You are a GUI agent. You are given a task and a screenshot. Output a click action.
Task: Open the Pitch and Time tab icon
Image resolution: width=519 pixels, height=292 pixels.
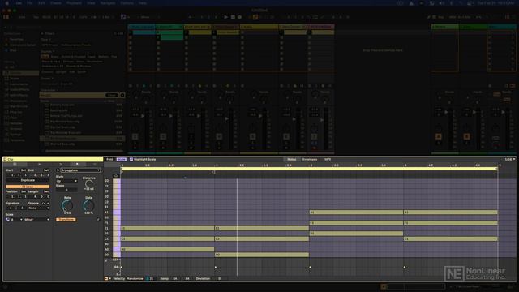click(61, 164)
